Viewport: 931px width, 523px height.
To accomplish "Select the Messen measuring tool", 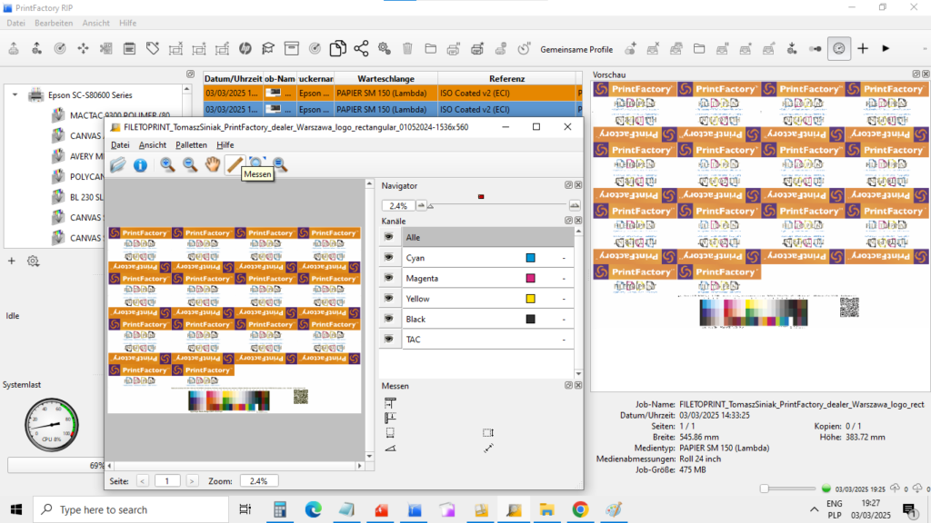I will click(235, 164).
